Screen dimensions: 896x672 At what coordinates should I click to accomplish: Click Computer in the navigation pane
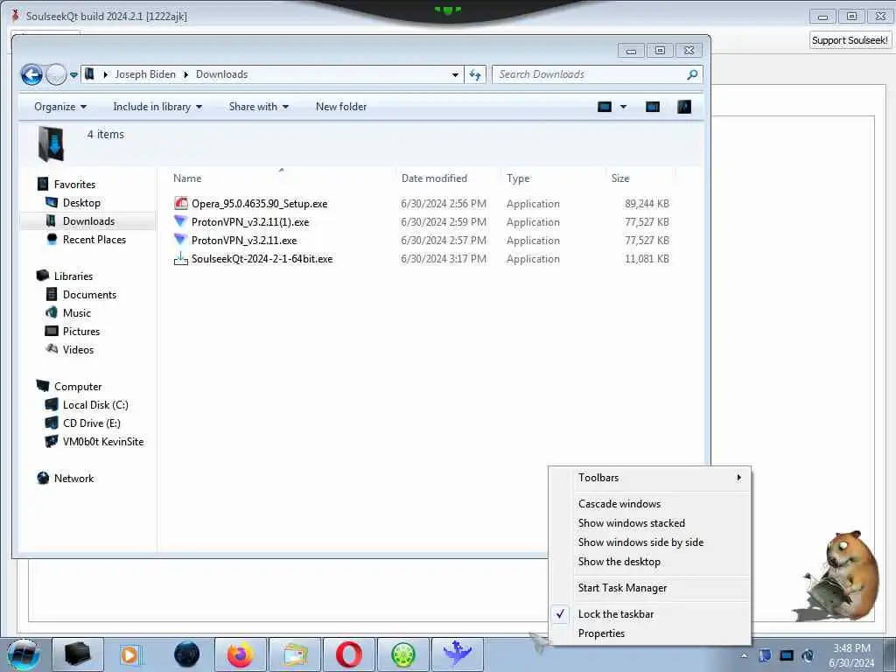point(77,387)
